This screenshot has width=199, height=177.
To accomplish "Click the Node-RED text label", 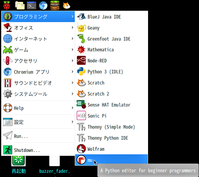I will 97,61.
